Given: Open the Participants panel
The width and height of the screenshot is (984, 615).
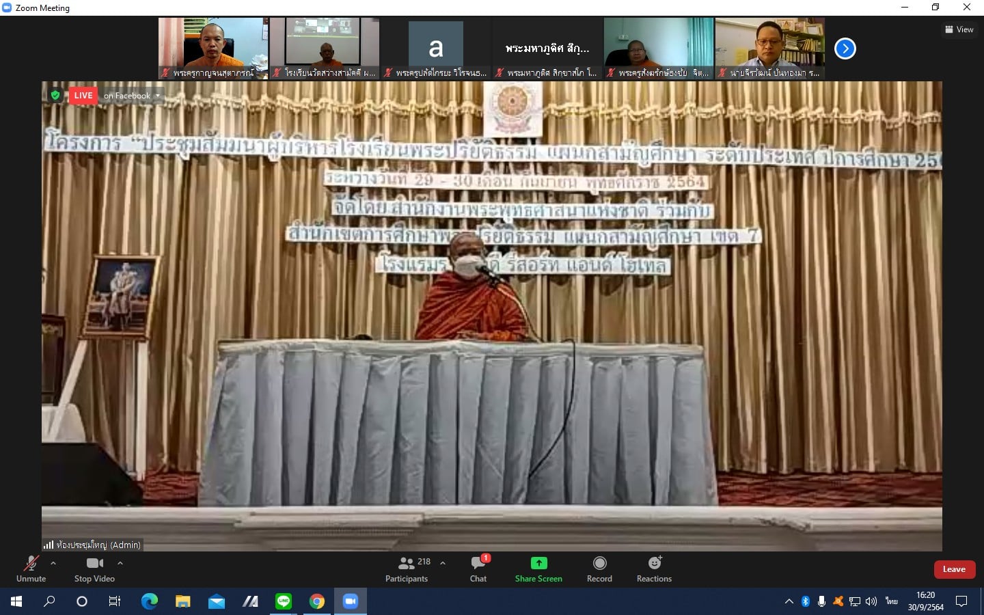Looking at the screenshot, I should 407,569.
